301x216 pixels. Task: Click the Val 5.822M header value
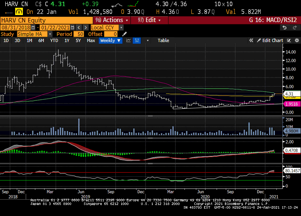point(243,12)
